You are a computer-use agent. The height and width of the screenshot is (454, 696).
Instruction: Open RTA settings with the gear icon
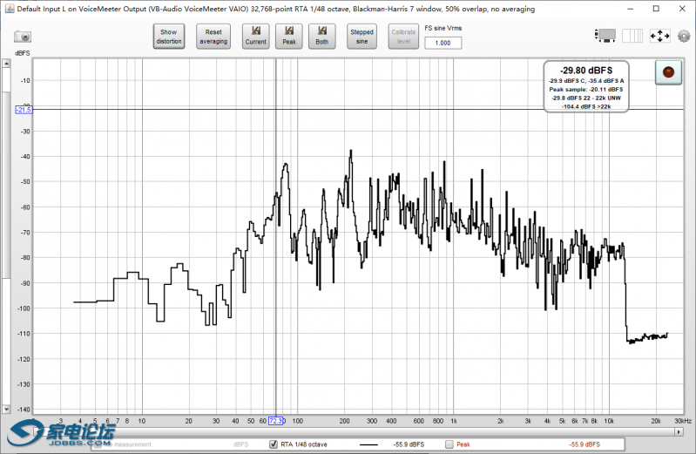(x=684, y=37)
